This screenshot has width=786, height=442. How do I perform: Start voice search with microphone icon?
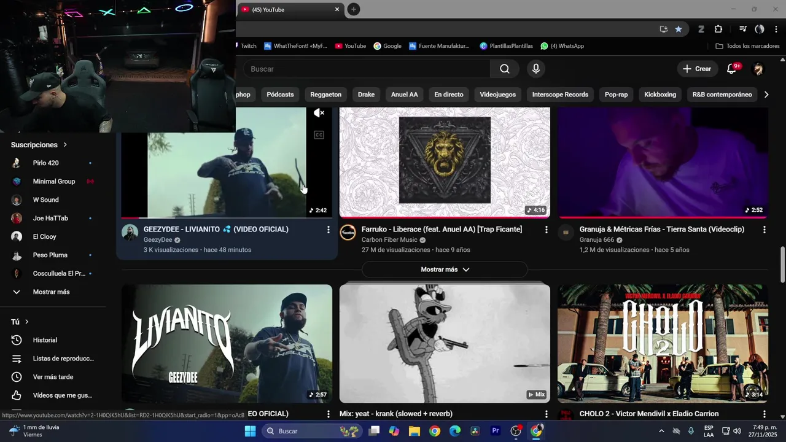pos(536,69)
